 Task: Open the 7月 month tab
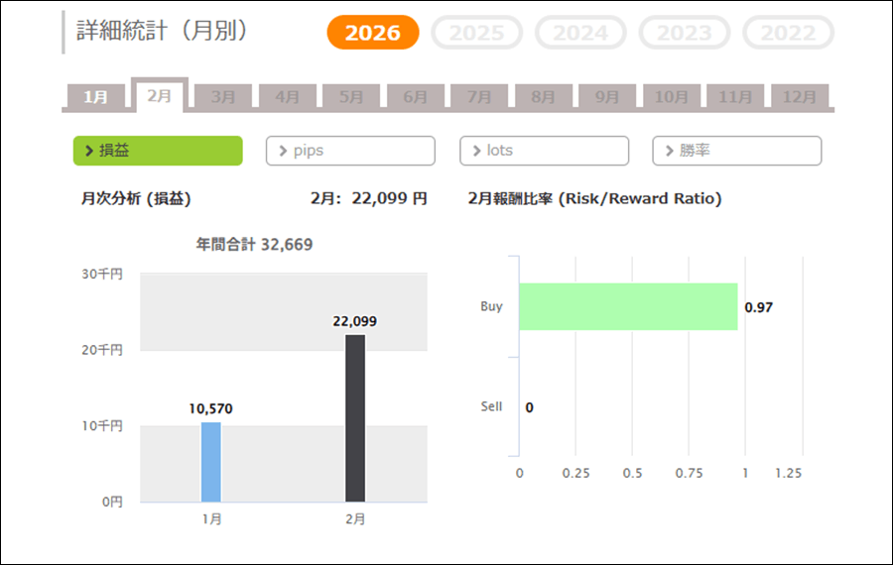(478, 97)
